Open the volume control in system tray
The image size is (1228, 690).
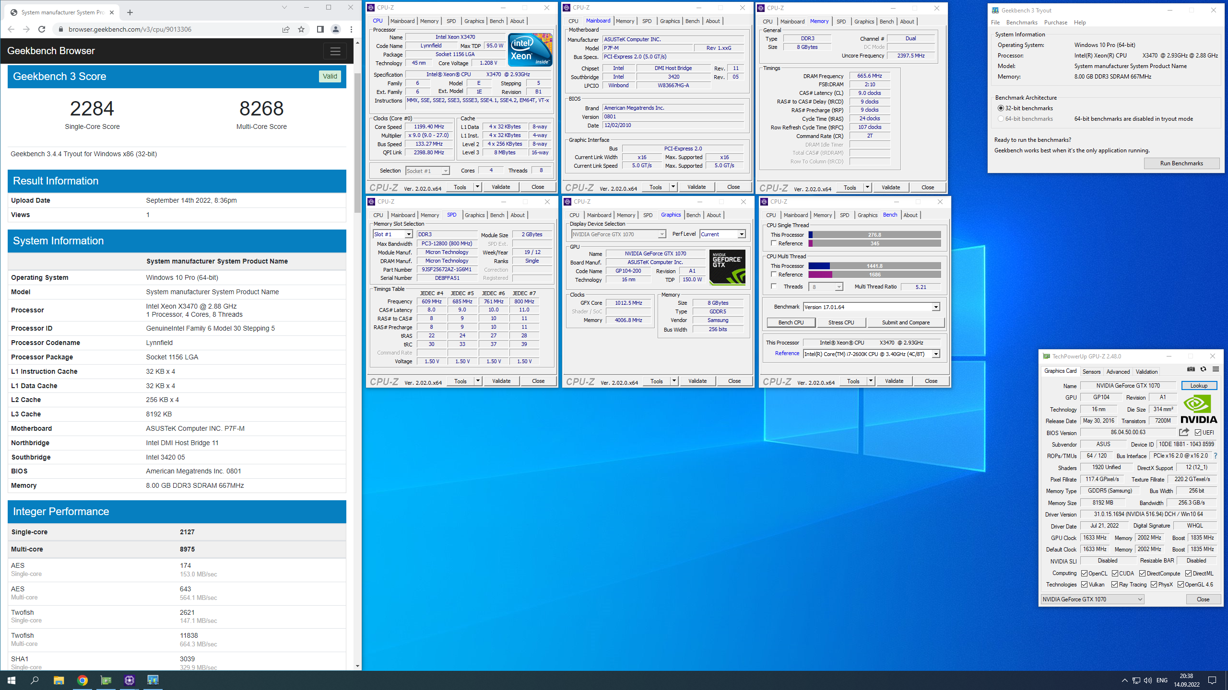point(1147,680)
